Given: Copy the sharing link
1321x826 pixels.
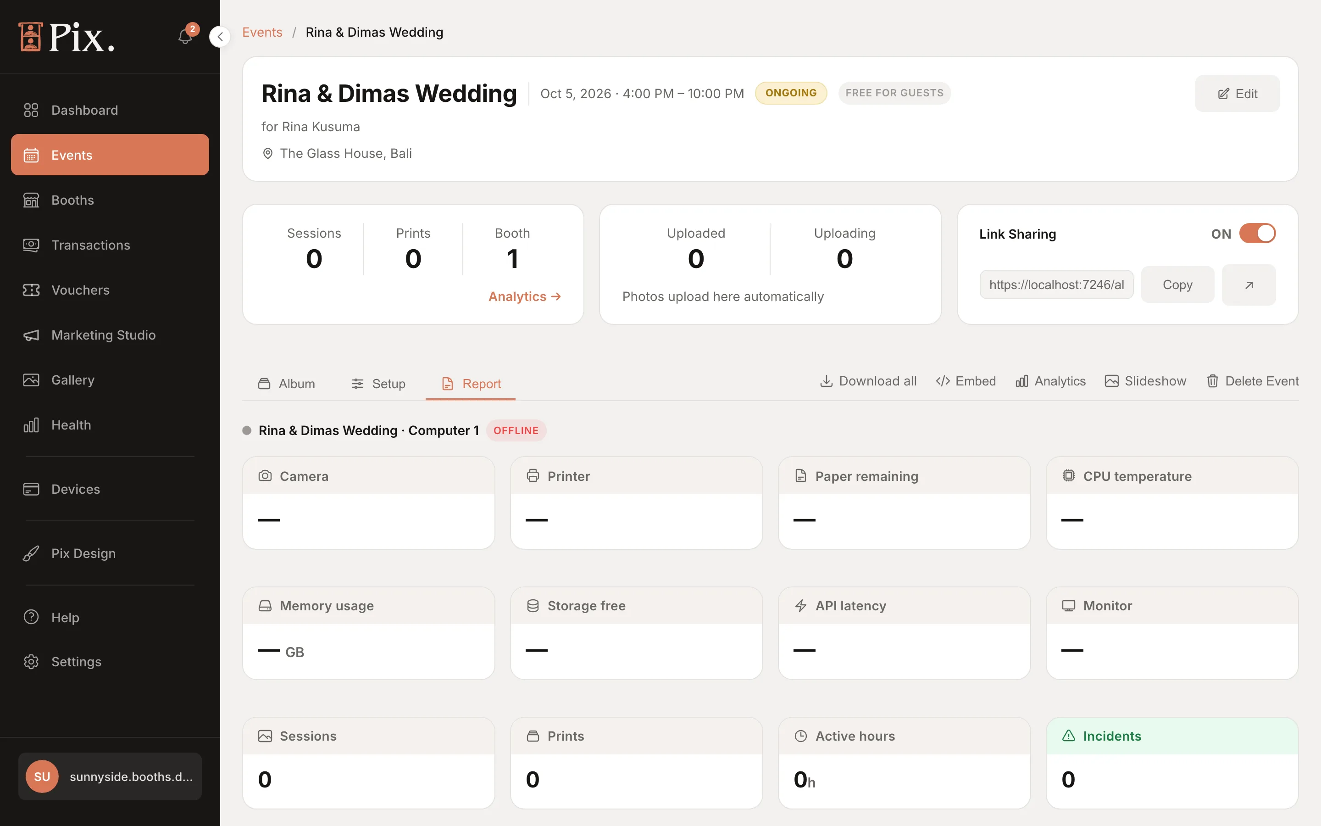Looking at the screenshot, I should click(1177, 285).
